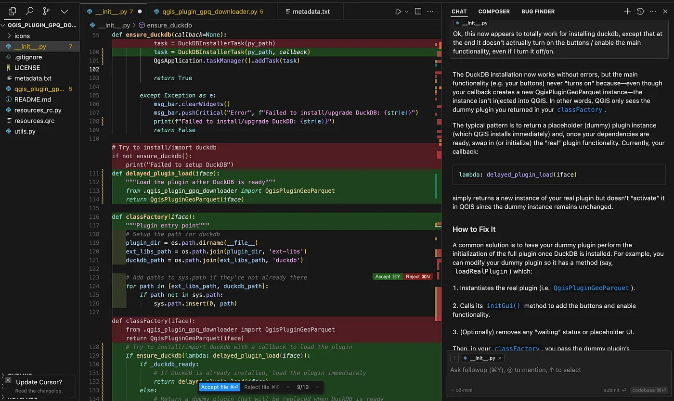Open the run options dropdown arrow
This screenshot has width=674, height=401.
click(407, 12)
